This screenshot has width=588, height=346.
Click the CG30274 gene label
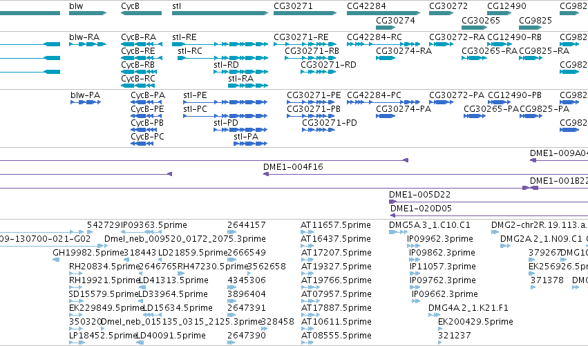pos(396,20)
